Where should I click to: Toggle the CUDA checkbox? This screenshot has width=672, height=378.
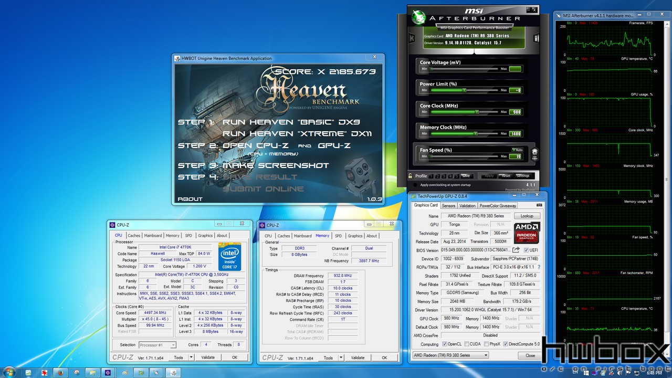466,344
